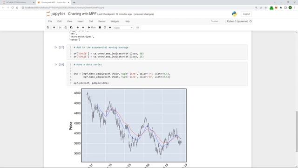Bookmark this page with the star icon
The width and height of the screenshot is (298, 168).
[x=266, y=7]
